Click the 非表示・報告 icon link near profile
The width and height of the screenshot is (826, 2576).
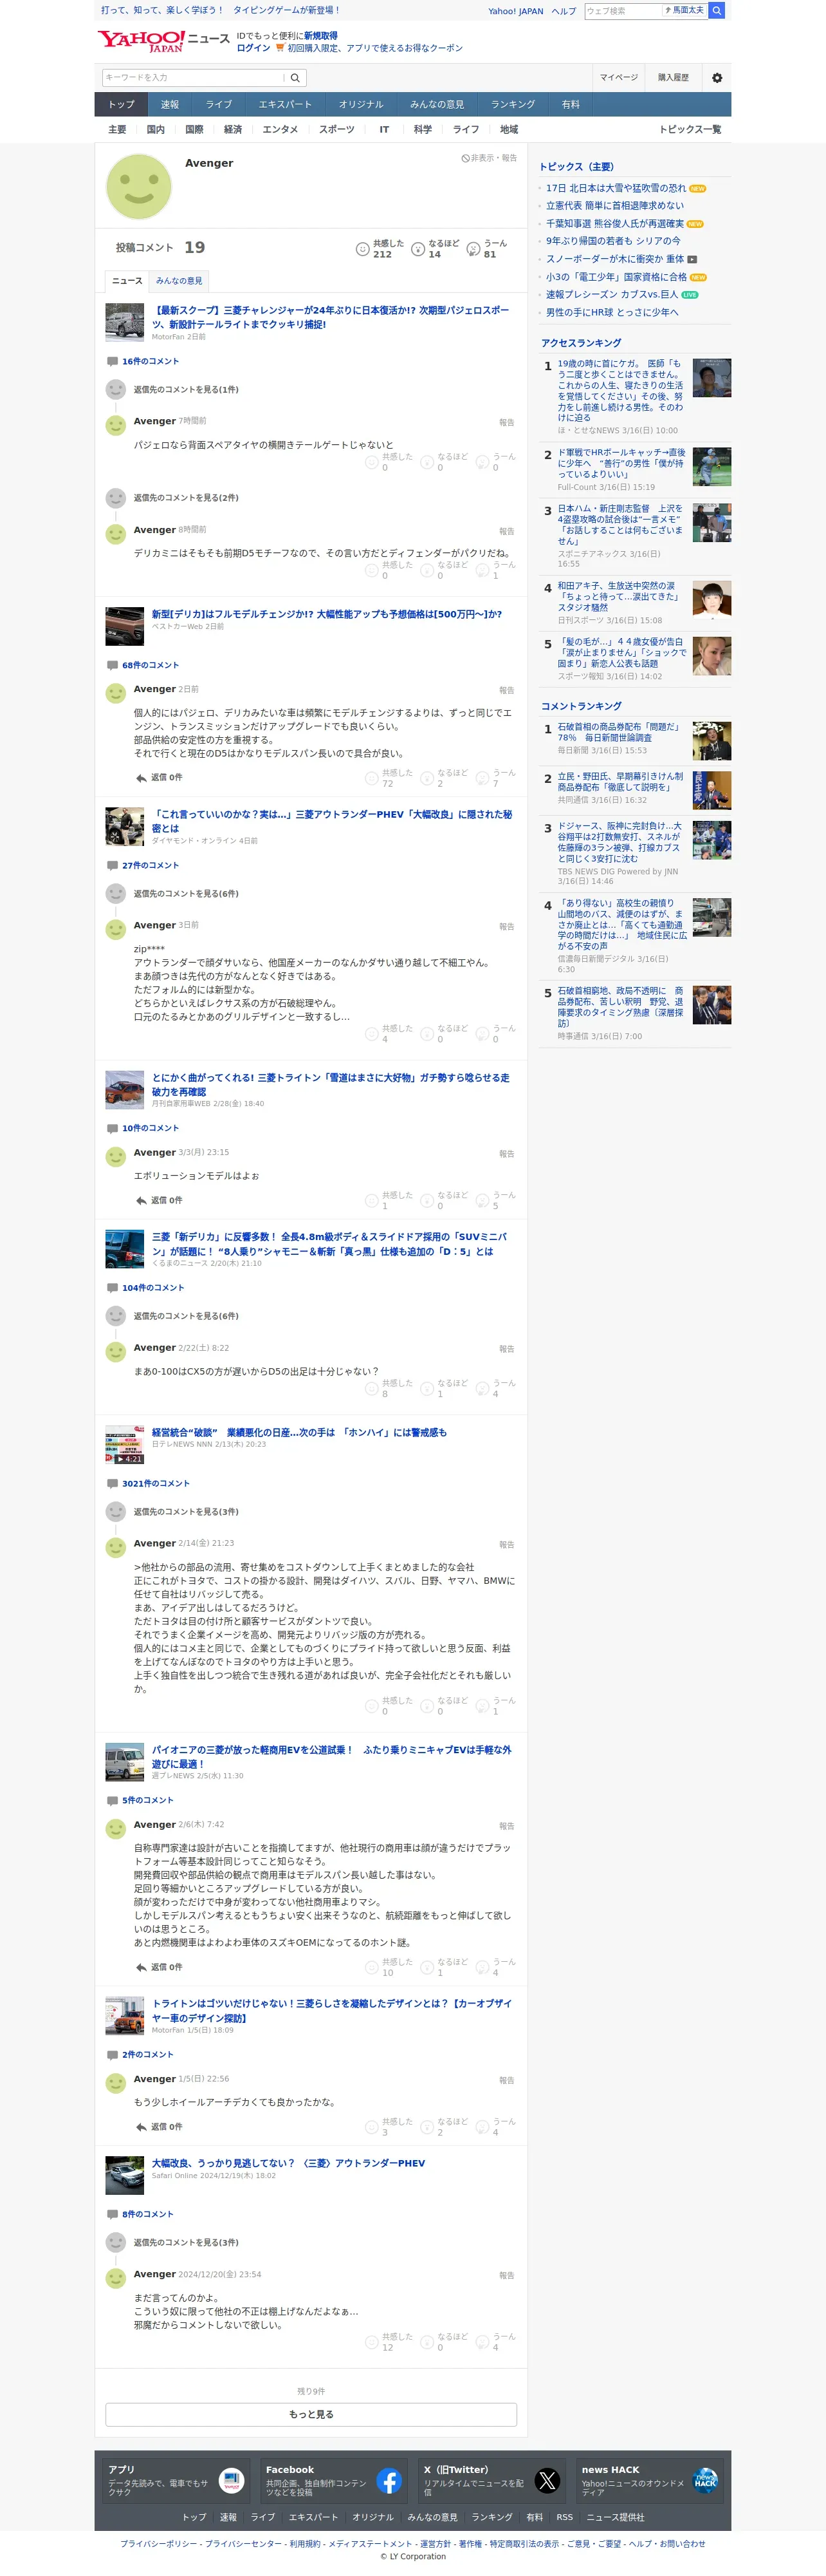pyautogui.click(x=490, y=158)
